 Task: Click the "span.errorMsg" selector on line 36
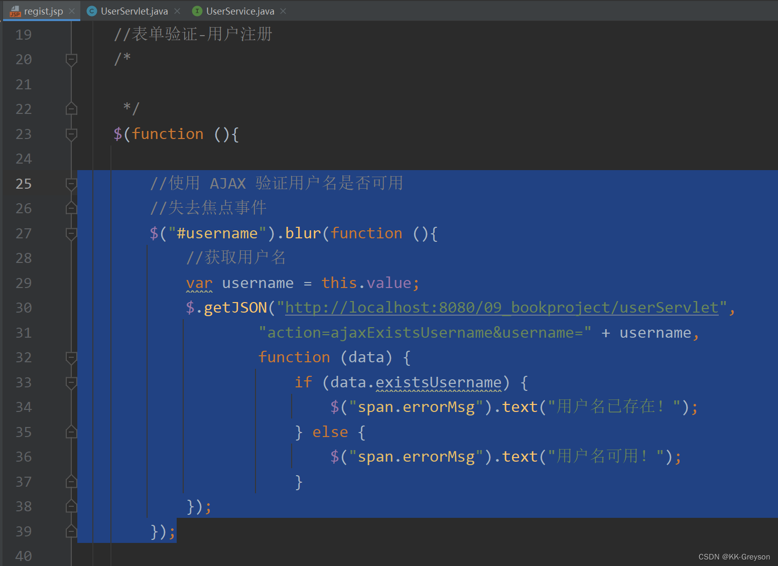click(416, 457)
